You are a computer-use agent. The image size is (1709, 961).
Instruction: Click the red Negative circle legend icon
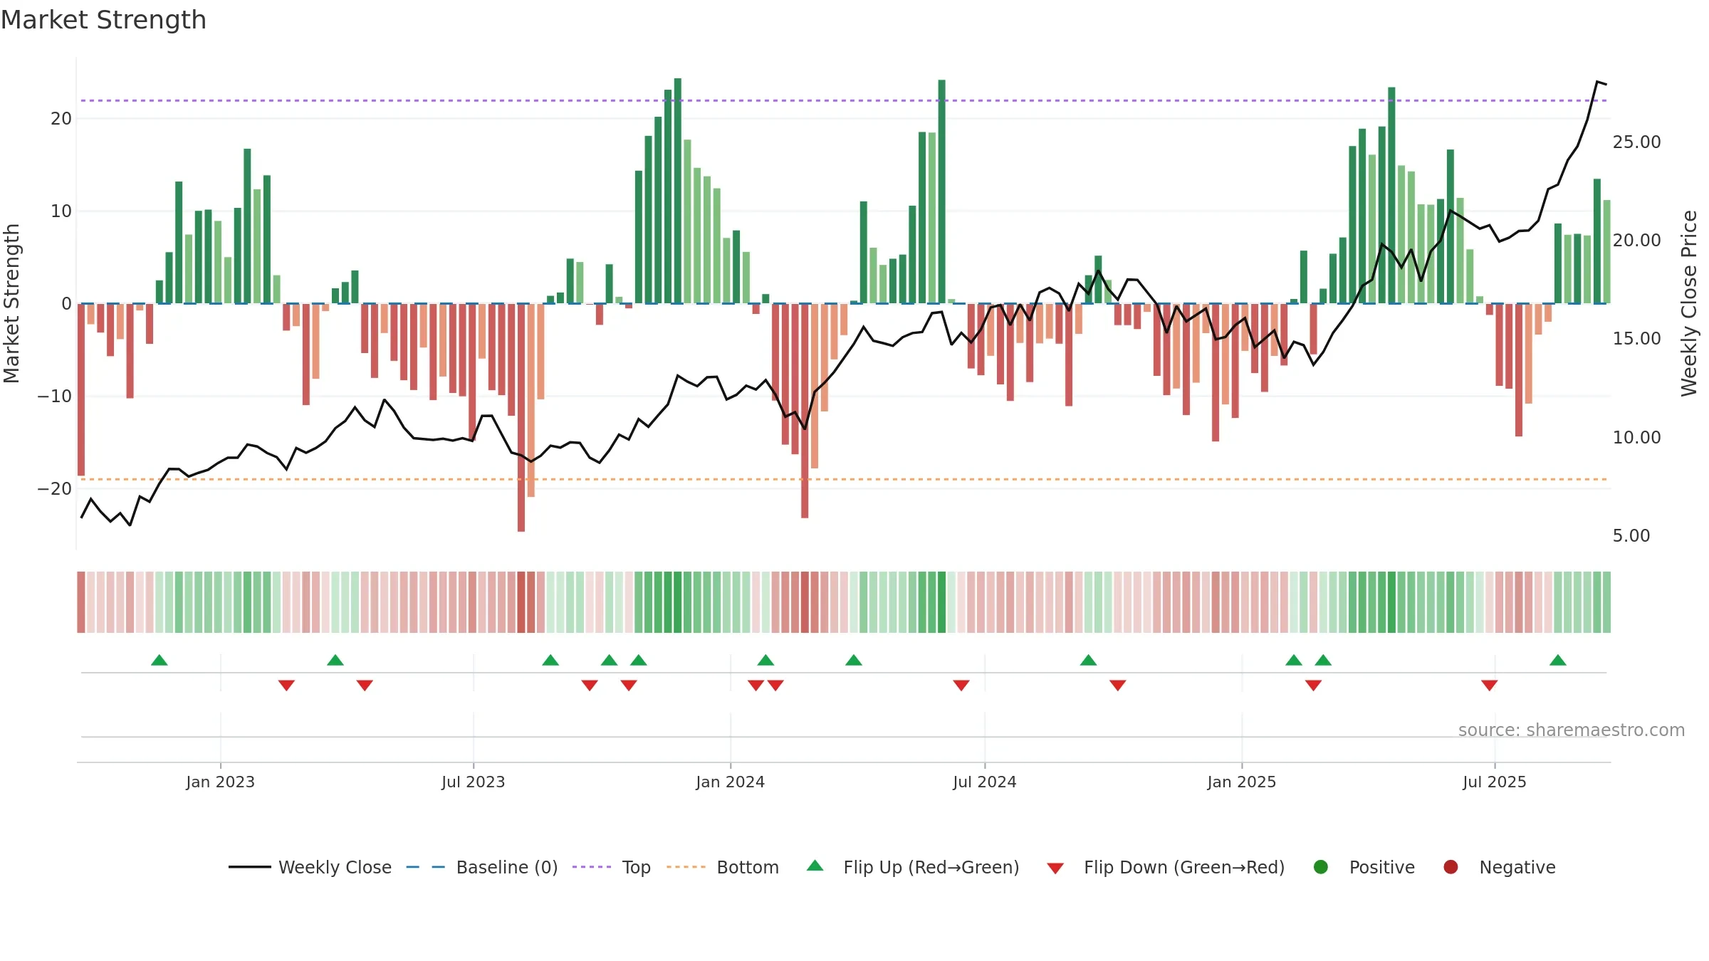[1451, 867]
